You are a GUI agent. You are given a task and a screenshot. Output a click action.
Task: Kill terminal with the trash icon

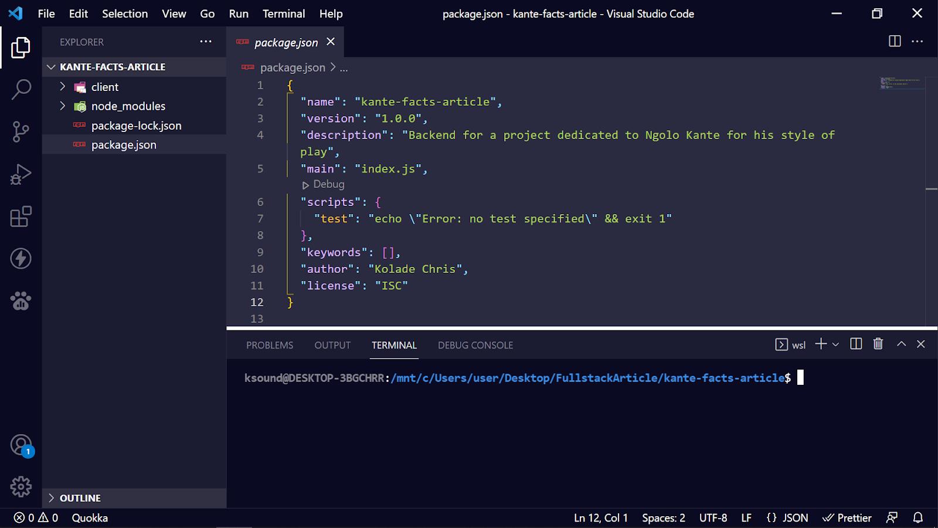pyautogui.click(x=878, y=344)
